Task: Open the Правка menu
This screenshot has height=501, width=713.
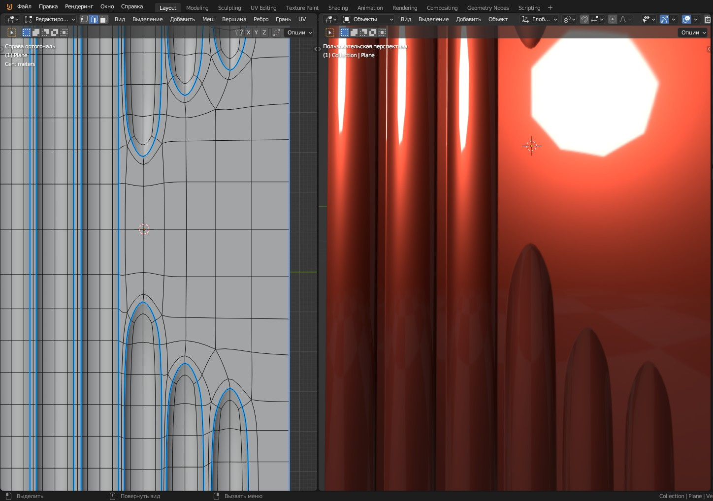Action: point(48,7)
